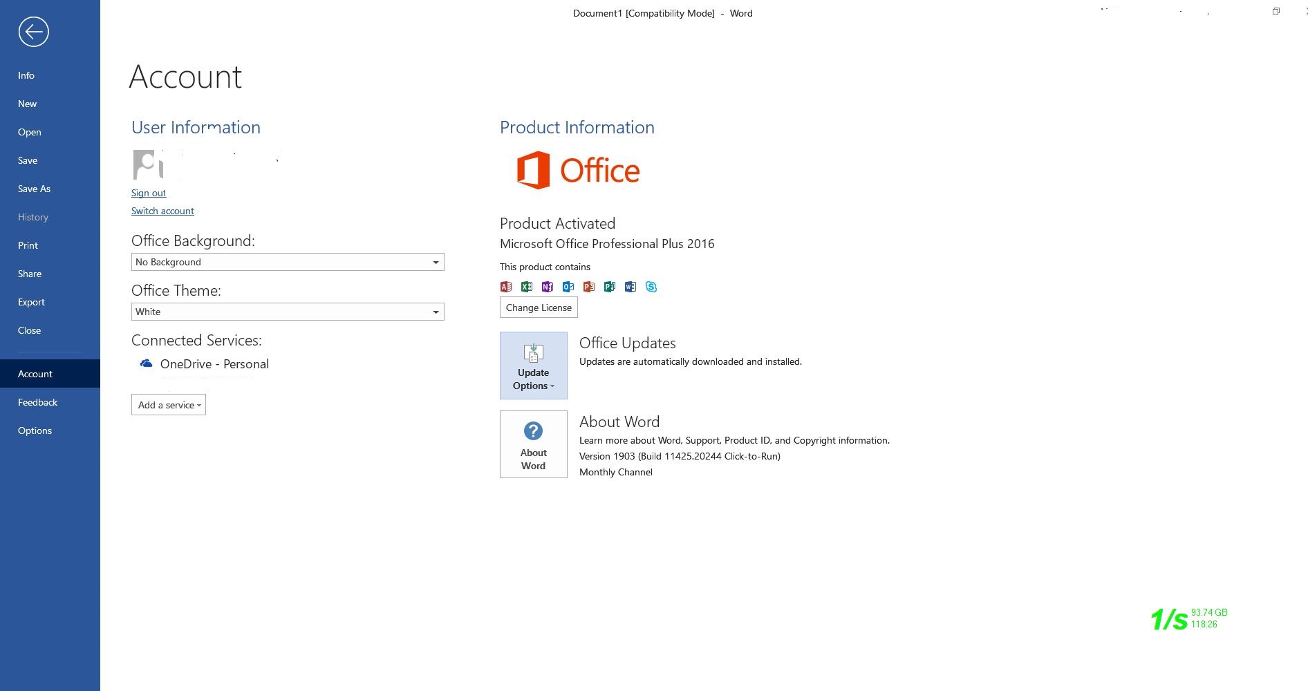This screenshot has height=691, width=1308.
Task: Click the back arrow to return to document
Action: [x=33, y=32]
